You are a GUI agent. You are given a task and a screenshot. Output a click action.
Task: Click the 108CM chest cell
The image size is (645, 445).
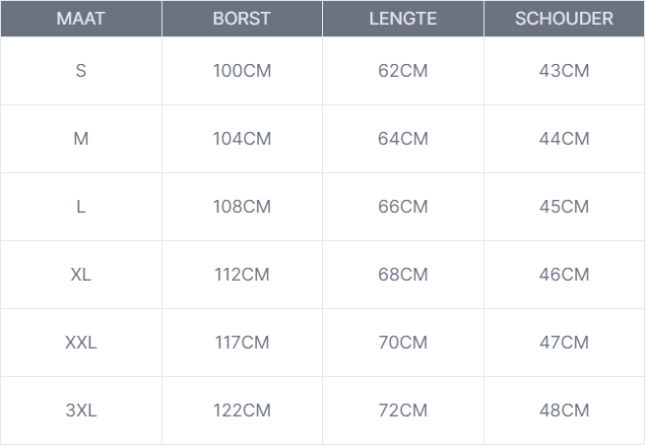point(241,207)
